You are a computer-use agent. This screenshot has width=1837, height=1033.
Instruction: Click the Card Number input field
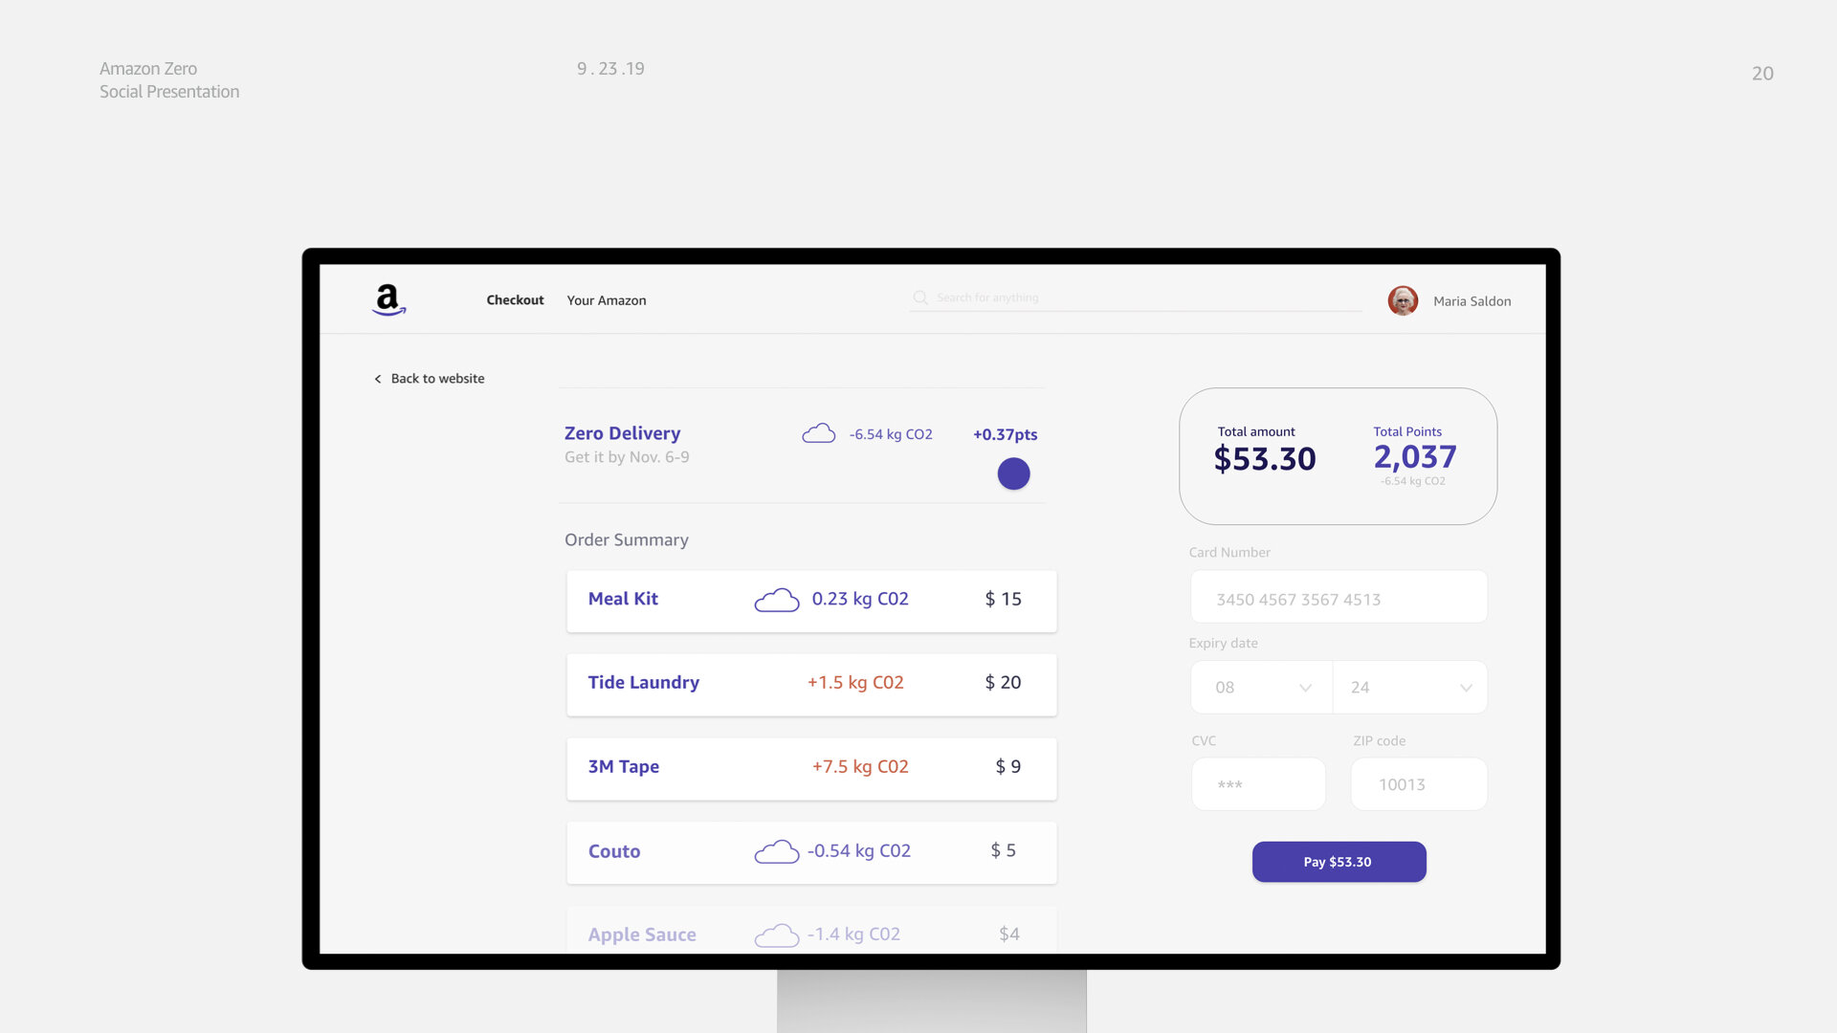coord(1338,599)
